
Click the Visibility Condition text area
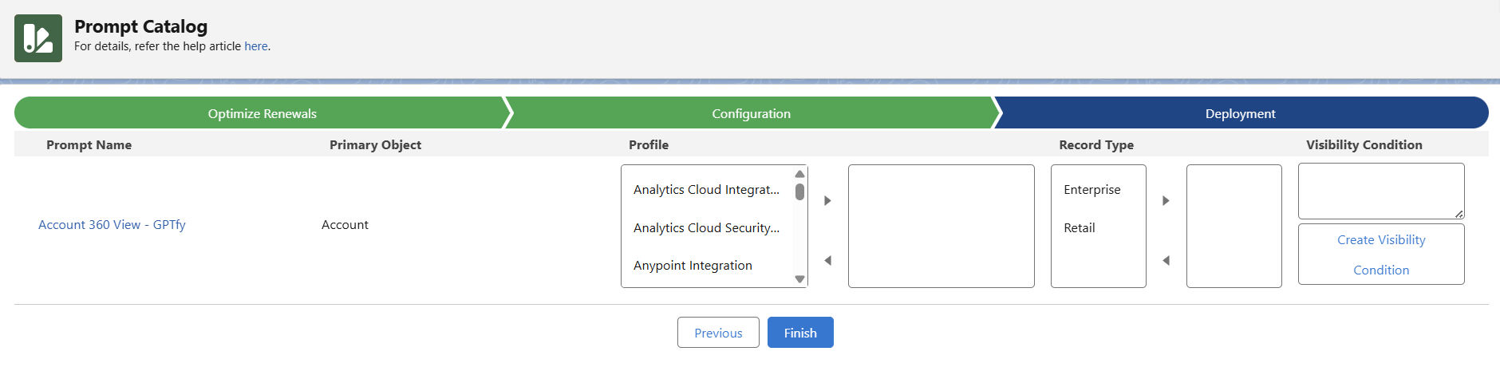point(1380,191)
